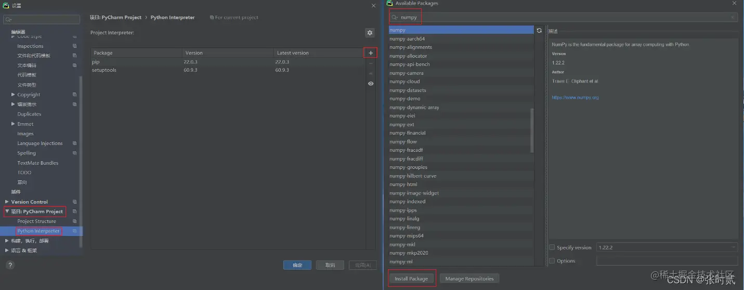Viewport: 744px width, 290px height.
Task: Open the https://www.numpy.org link
Action: tap(575, 97)
